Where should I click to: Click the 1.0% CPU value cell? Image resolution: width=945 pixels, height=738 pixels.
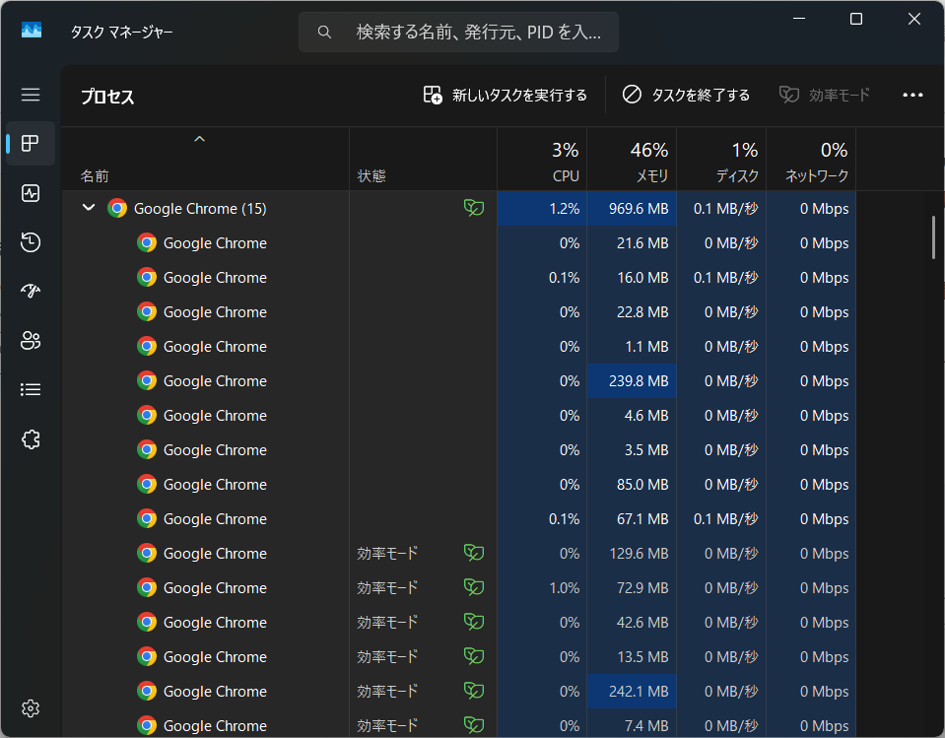(542, 587)
